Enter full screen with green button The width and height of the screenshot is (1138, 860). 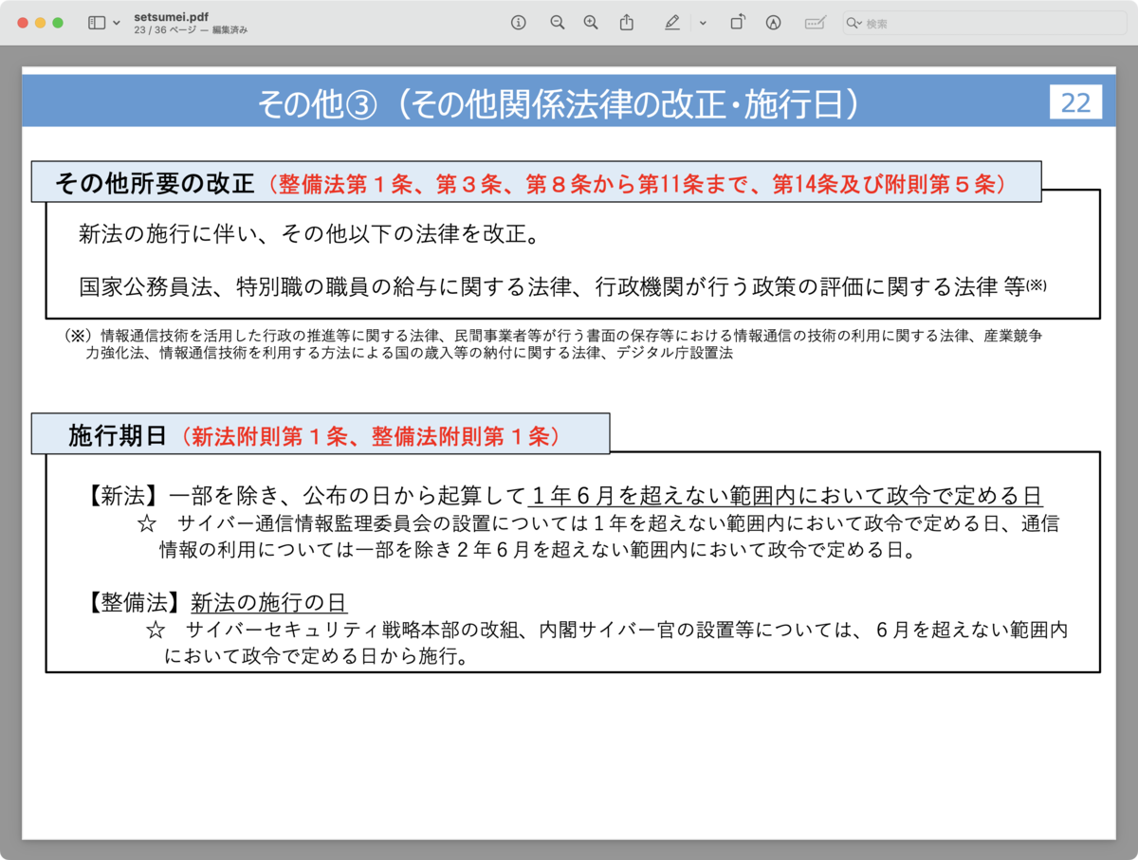click(x=58, y=23)
